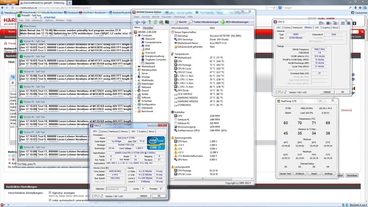Open the CPU-Z processor Selection dropdown
Screen dimensions: 368x207
116,189
